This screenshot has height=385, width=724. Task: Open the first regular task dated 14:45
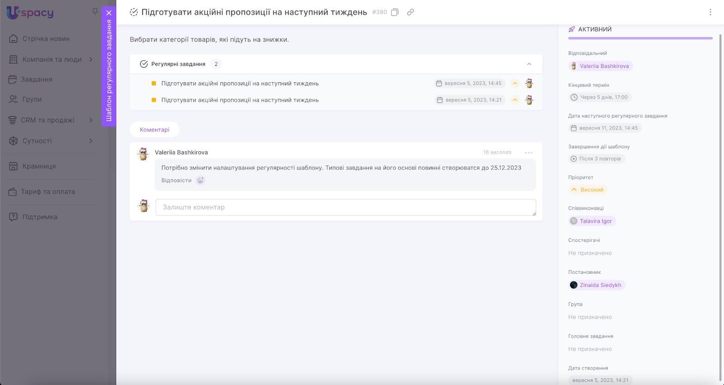pyautogui.click(x=240, y=84)
